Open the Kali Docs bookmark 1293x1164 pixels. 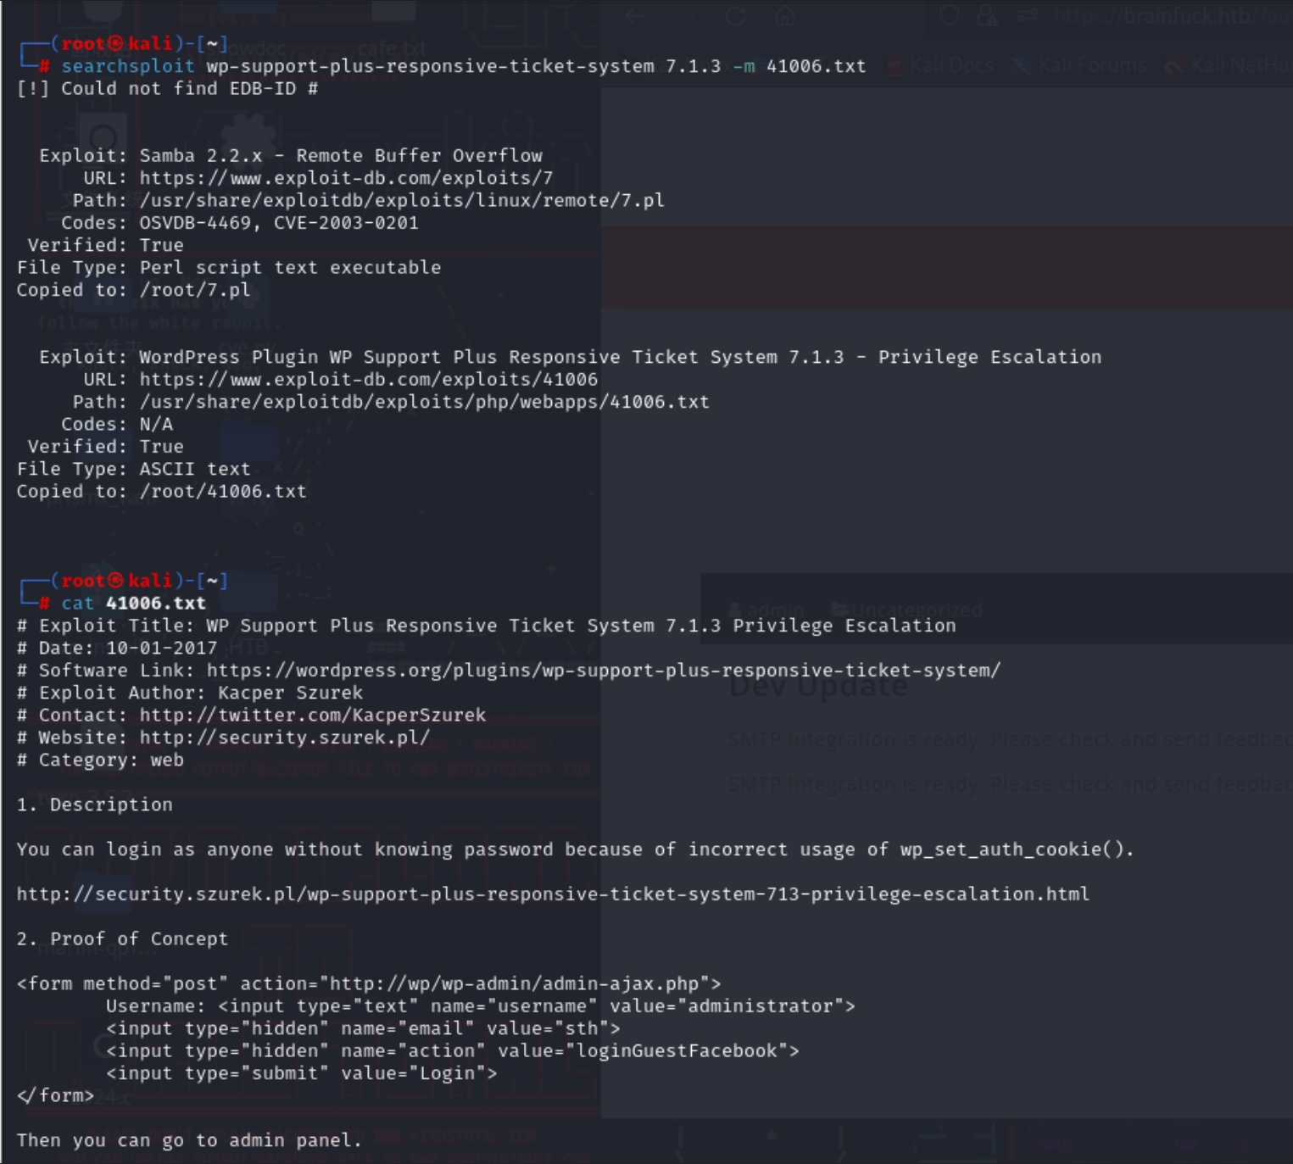coord(939,65)
